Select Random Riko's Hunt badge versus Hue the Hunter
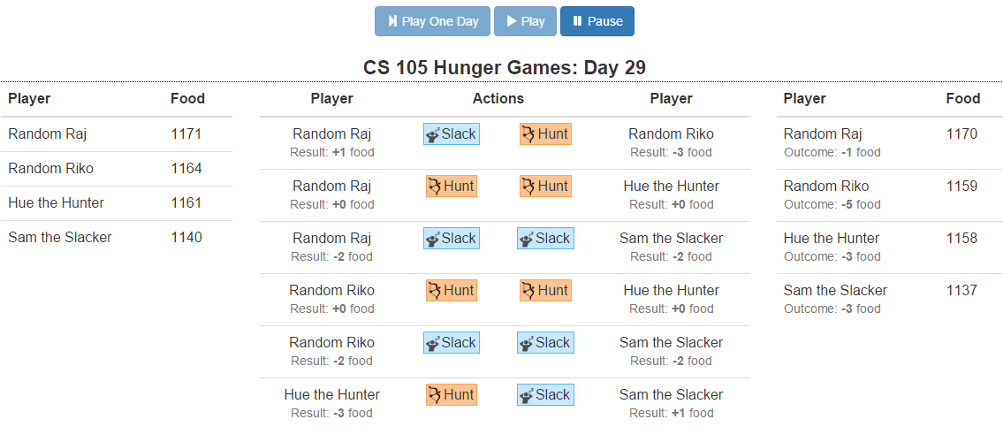The width and height of the screenshot is (1003, 442). [x=451, y=291]
